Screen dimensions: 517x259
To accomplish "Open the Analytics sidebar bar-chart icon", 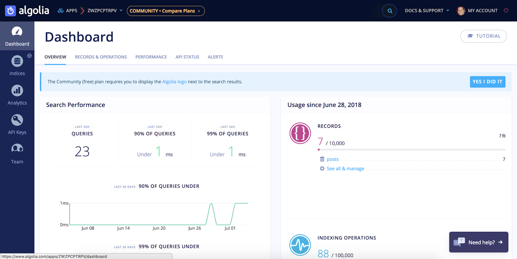I will (17, 91).
